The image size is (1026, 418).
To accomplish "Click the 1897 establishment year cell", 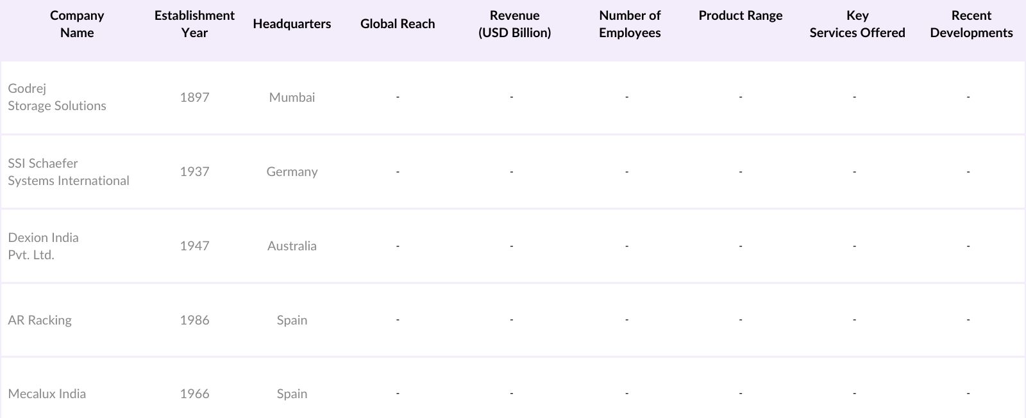I will [194, 97].
